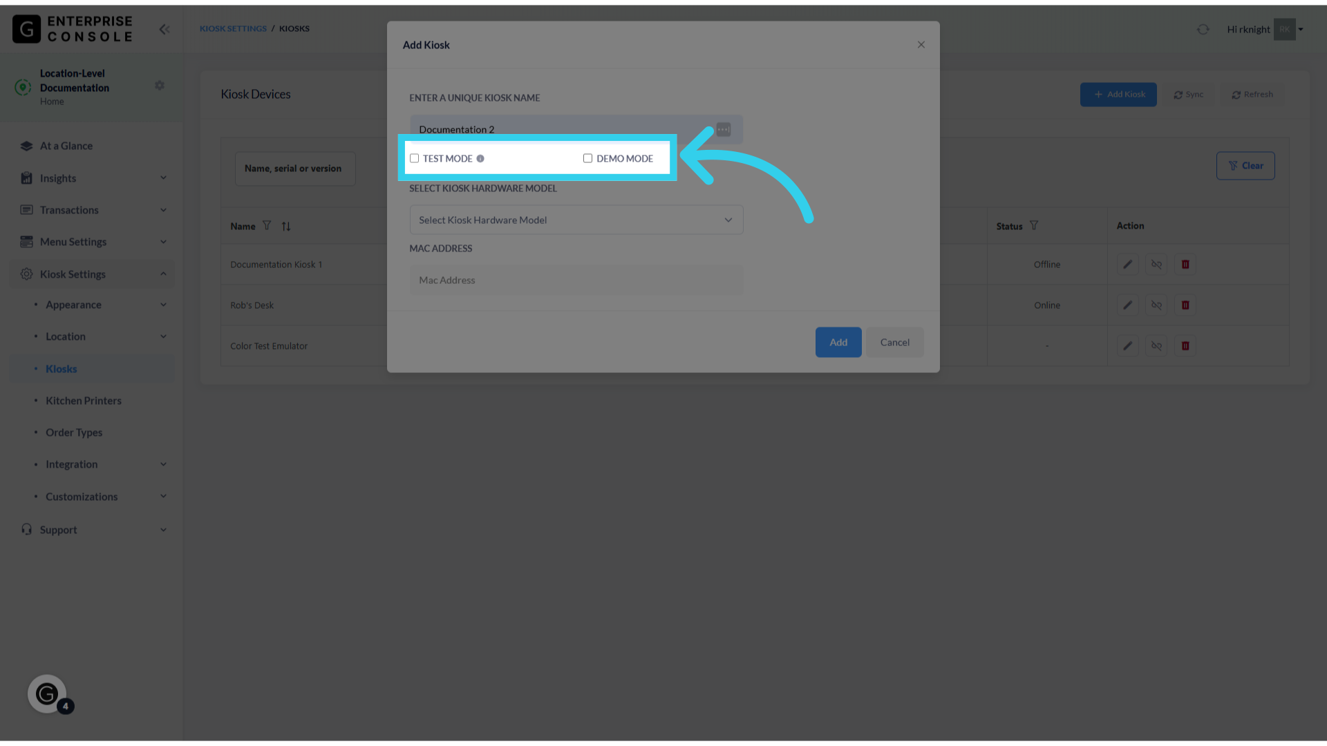
Task: Click the sync circle icon in header
Action: [1203, 29]
